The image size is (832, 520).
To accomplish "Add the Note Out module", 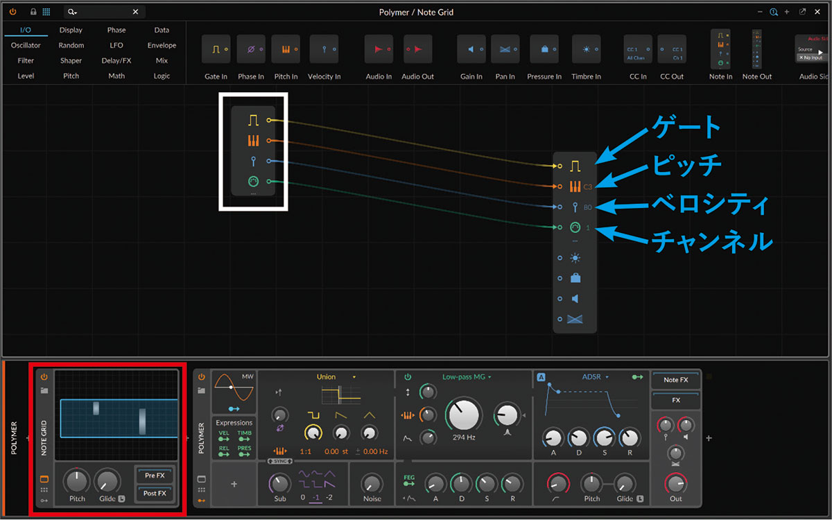I will click(756, 49).
